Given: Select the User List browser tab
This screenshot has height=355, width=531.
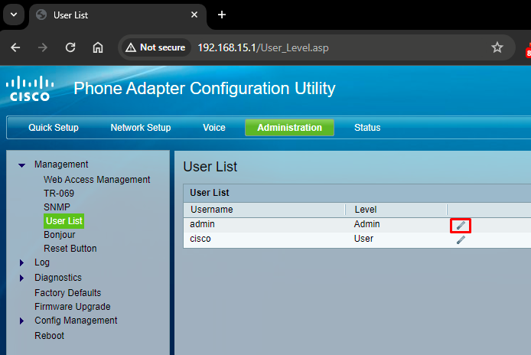Looking at the screenshot, I should point(118,15).
